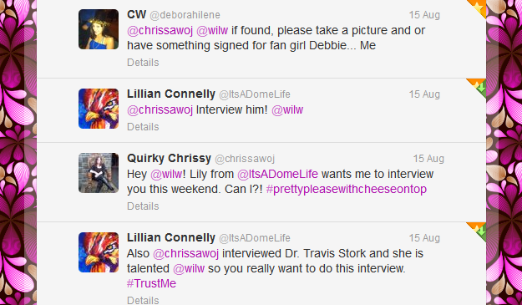522x305 pixels.
Task: Click the retweet-favorite corner badge on Lillian's first tweet
Action: coord(479,86)
